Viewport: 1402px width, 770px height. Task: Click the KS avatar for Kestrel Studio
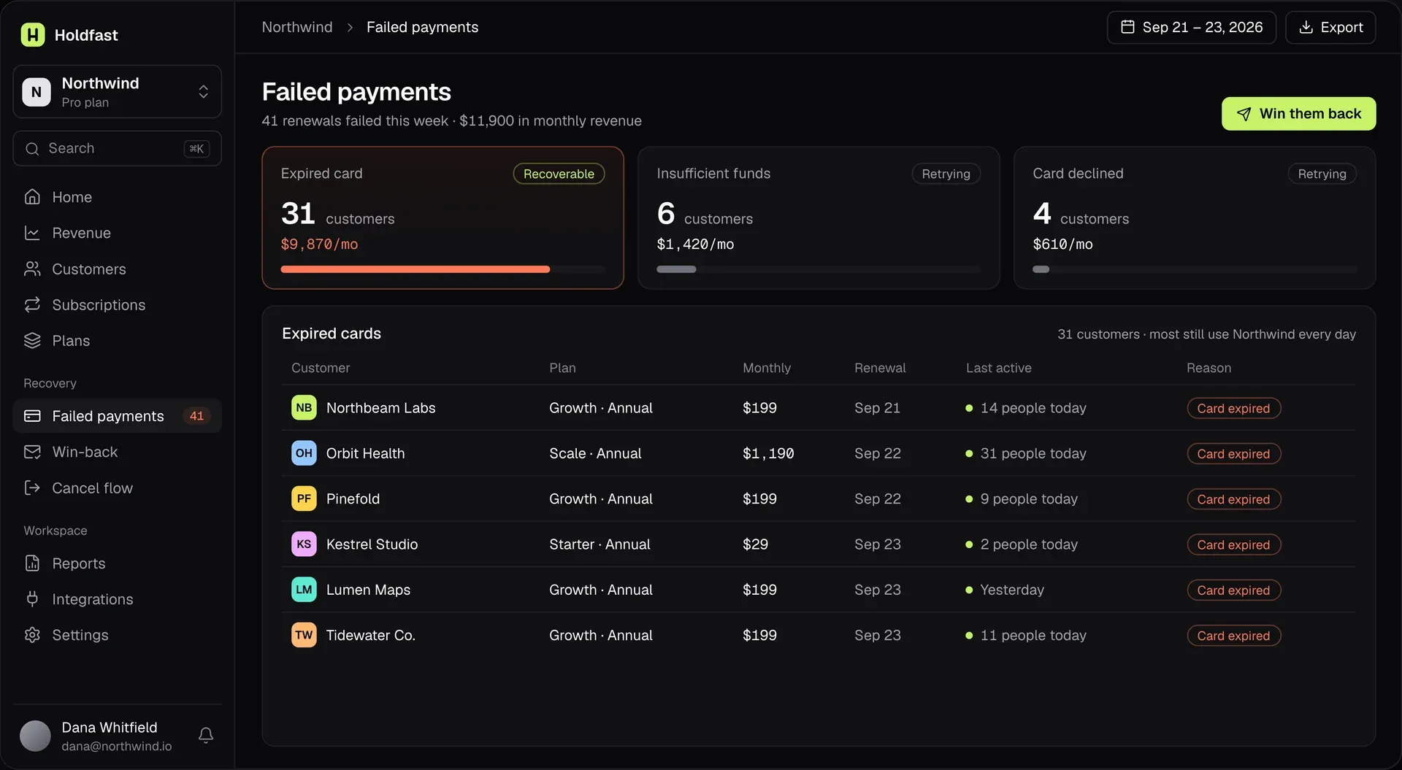pyautogui.click(x=304, y=544)
